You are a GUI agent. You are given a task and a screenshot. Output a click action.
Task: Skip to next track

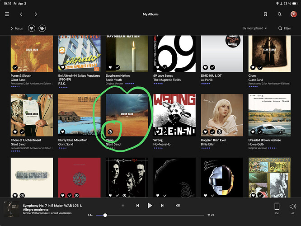tap(162, 206)
